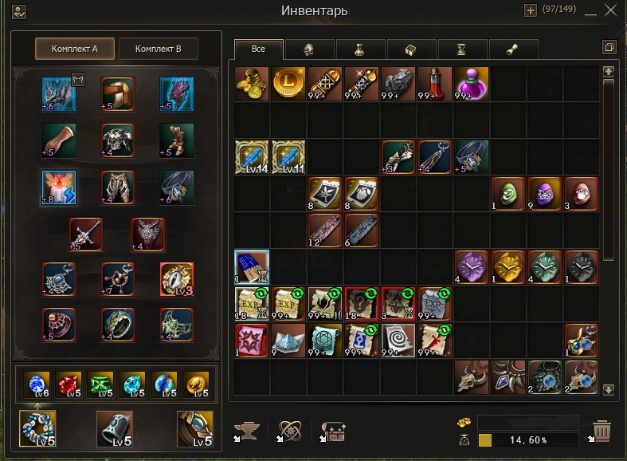Click the red Lv5 gem slot
The width and height of the screenshot is (627, 461).
69,384
